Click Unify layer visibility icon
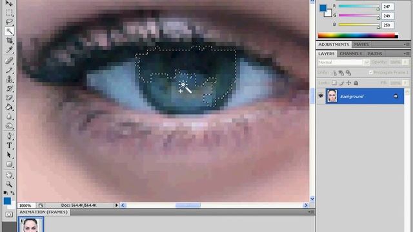The height and width of the screenshot is (232, 413). click(x=341, y=73)
